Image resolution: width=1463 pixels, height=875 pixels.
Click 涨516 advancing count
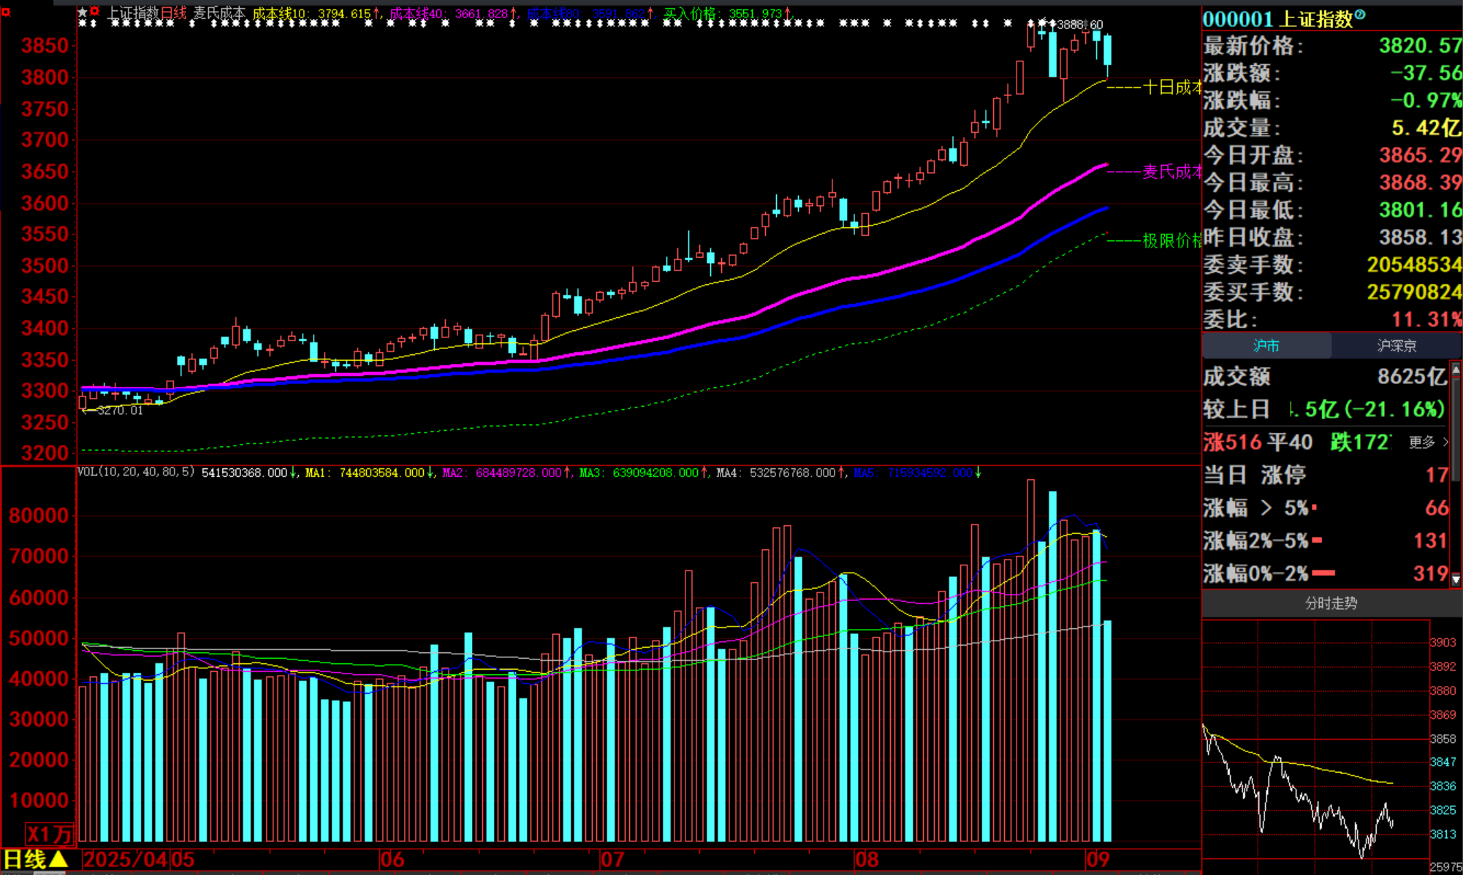pos(1232,442)
